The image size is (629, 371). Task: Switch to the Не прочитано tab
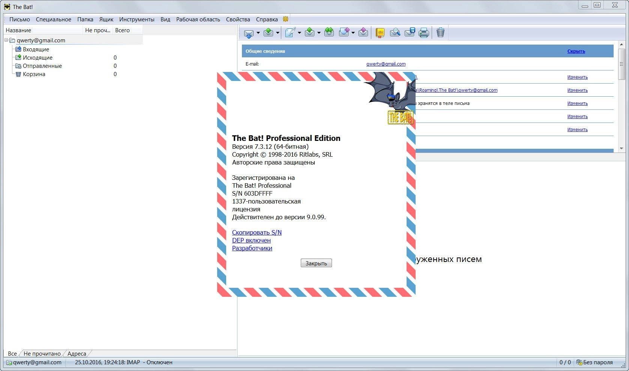pos(42,353)
